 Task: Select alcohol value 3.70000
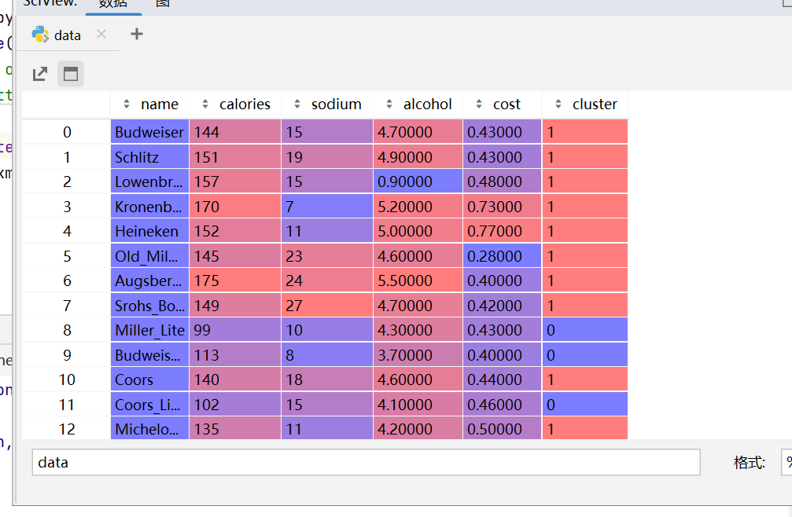(x=418, y=354)
